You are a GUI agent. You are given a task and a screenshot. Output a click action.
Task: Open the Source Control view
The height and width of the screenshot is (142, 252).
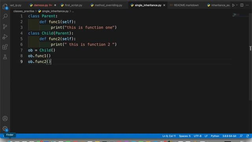tap(5, 26)
